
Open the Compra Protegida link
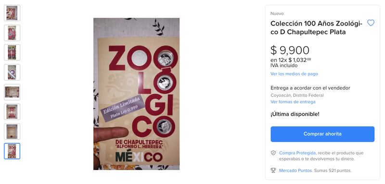(297, 153)
